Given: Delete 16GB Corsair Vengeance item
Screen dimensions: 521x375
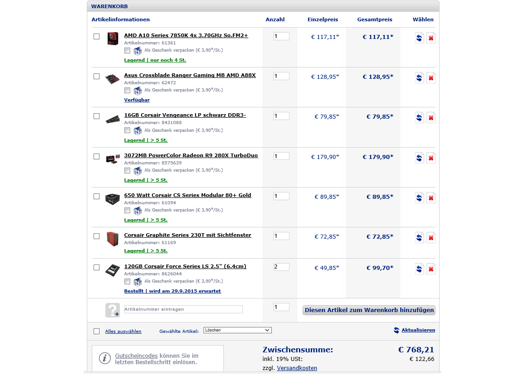Looking at the screenshot, I should (431, 118).
